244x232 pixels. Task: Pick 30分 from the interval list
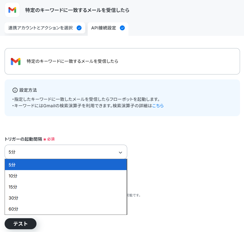coord(66,198)
